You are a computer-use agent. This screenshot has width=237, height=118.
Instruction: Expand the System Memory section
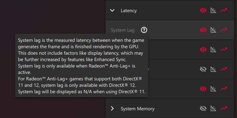[x=112, y=109]
